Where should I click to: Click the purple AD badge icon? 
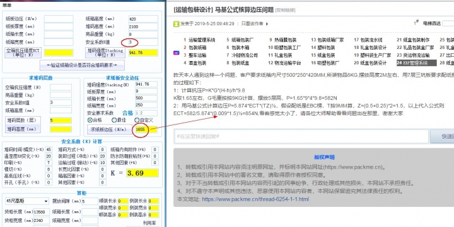tap(176, 53)
